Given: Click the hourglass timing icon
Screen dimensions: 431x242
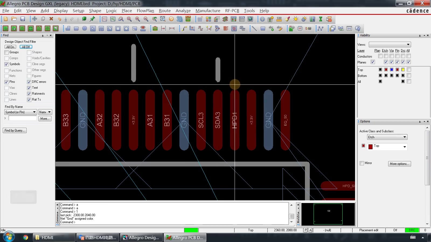Looking at the screenshot, I should pos(321,19).
